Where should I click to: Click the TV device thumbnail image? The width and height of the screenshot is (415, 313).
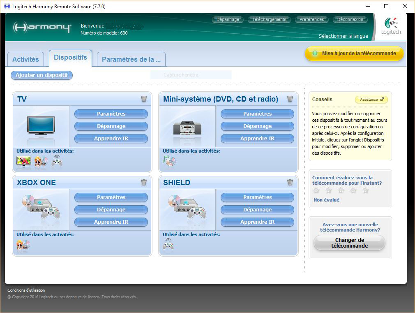point(41,125)
